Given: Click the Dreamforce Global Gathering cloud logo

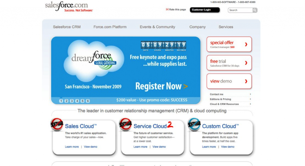Looking at the screenshot, I should 94,60.
